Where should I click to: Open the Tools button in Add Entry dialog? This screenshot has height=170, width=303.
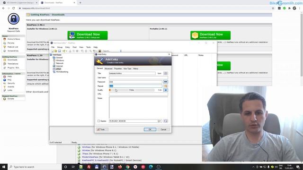pyautogui.click(x=102, y=129)
